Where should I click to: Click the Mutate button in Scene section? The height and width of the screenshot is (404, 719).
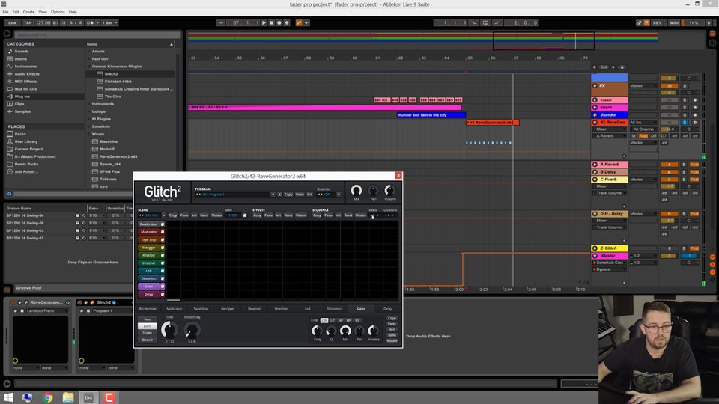click(216, 215)
